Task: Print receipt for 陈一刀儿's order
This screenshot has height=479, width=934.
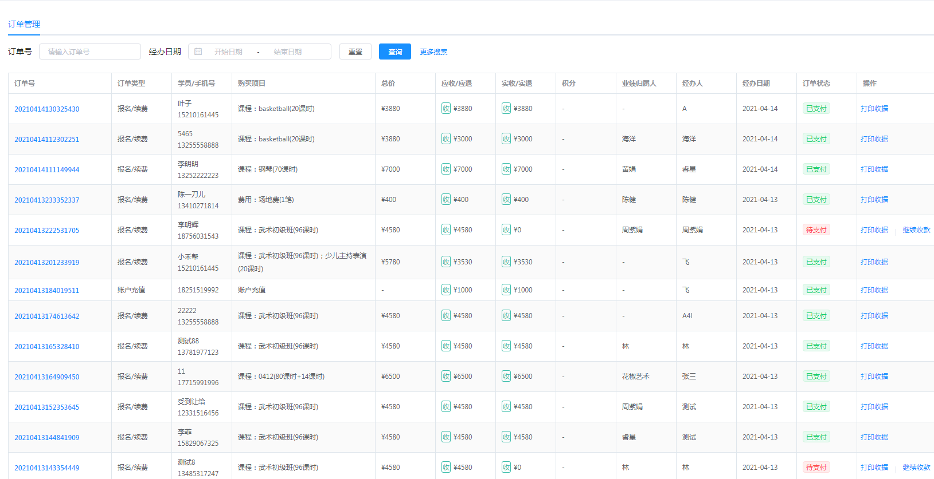Action: (x=874, y=199)
